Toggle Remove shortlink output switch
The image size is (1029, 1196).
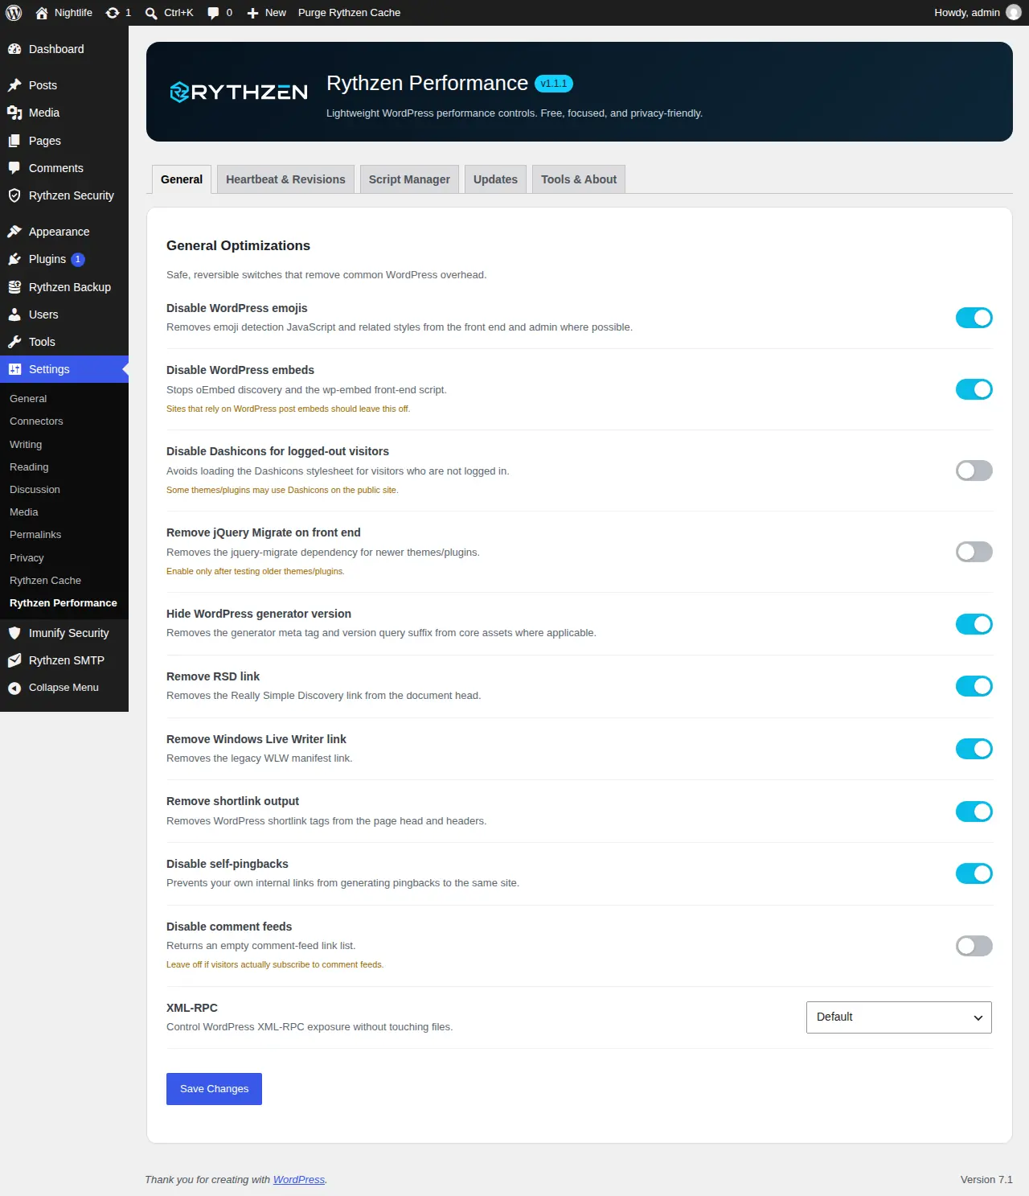[974, 812]
